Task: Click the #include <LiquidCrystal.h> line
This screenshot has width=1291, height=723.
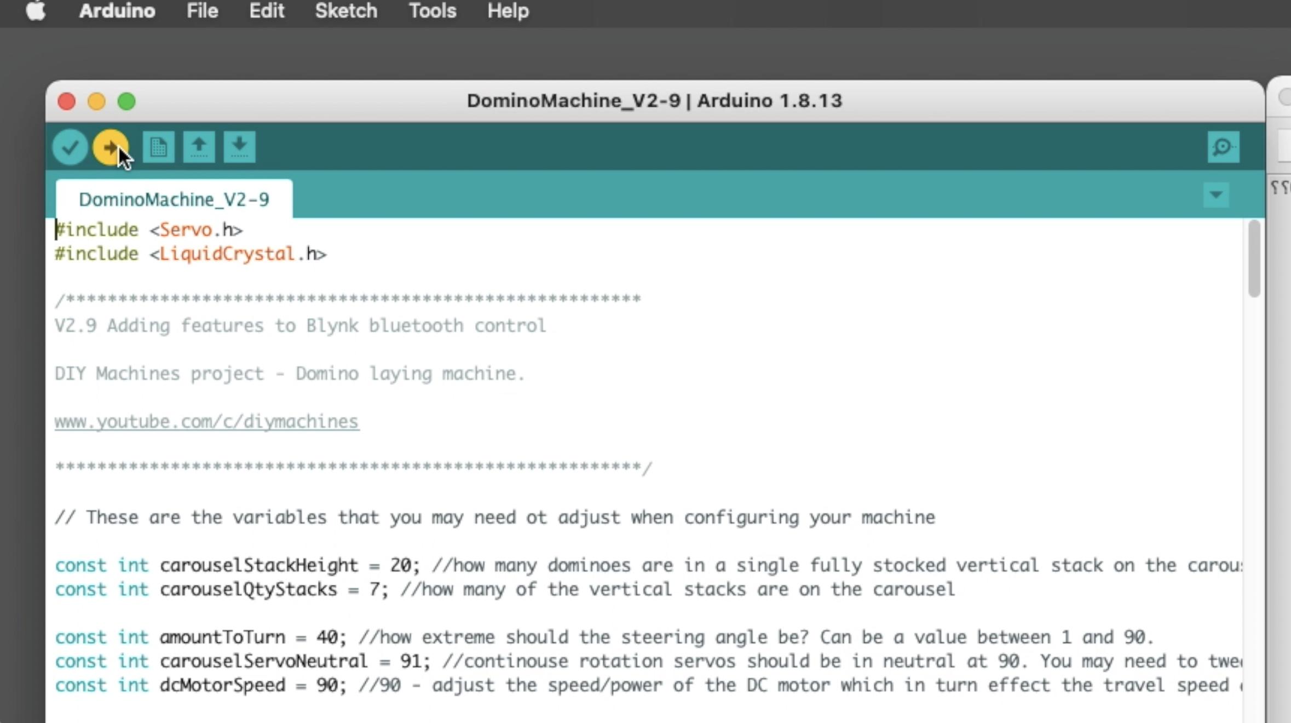Action: pos(191,254)
